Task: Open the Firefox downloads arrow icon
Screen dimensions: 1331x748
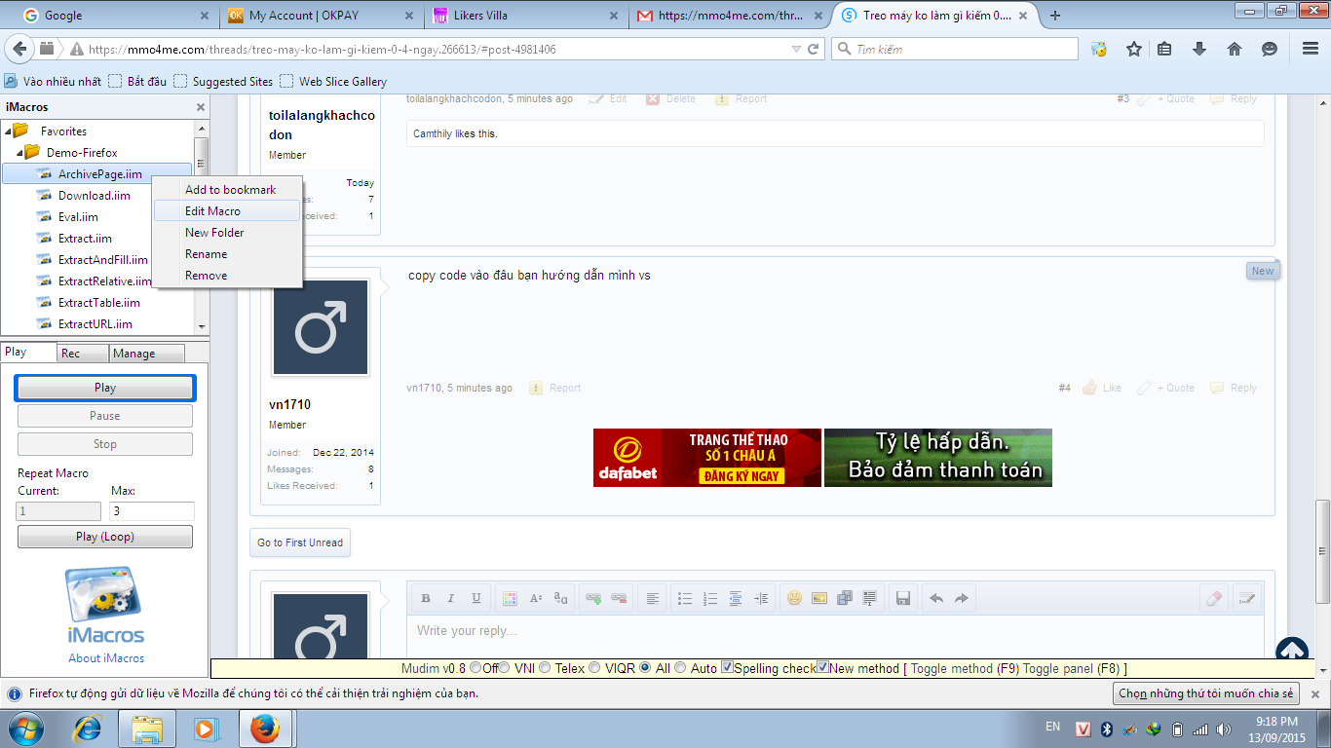Action: [1199, 49]
